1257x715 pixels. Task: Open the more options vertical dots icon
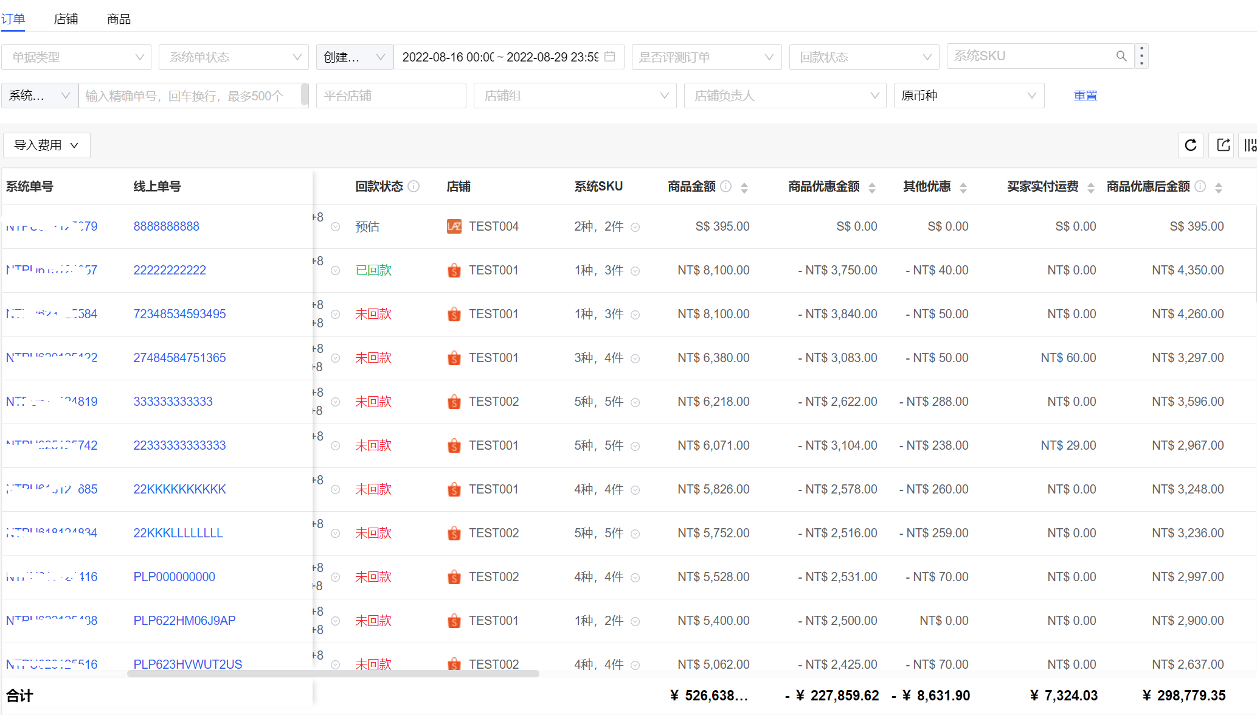[1141, 56]
